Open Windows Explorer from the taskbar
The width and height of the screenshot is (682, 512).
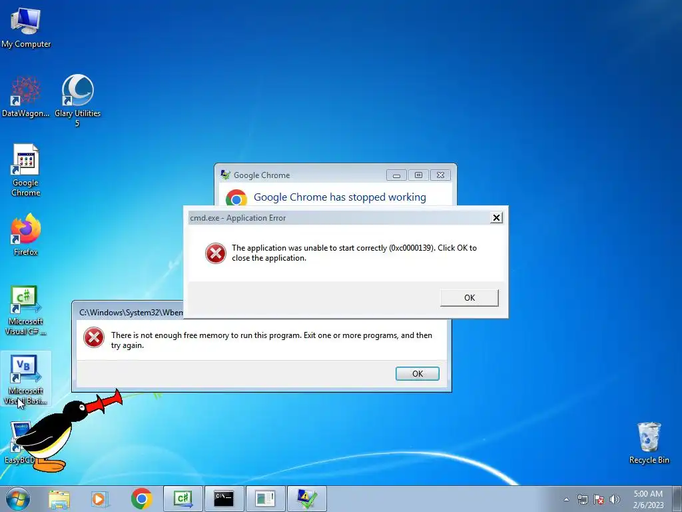(59, 499)
